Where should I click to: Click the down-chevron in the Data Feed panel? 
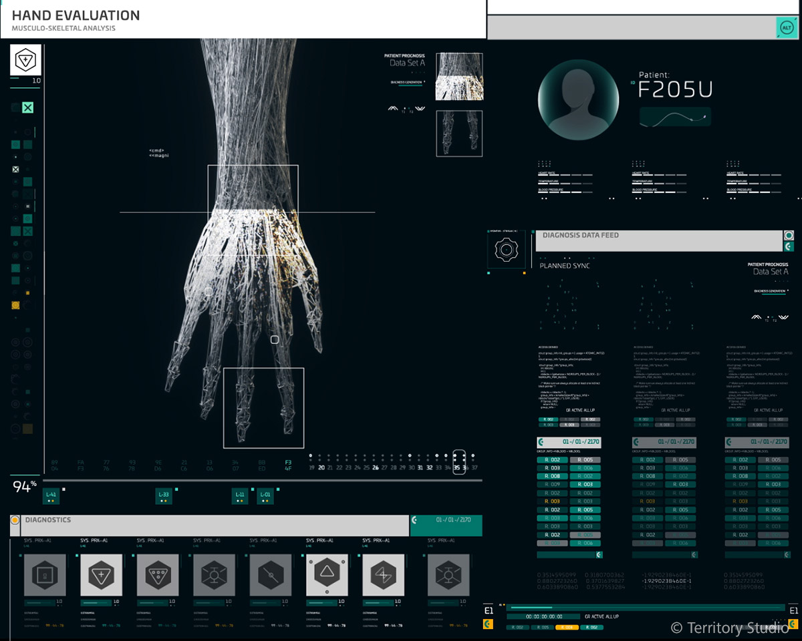pos(783,317)
